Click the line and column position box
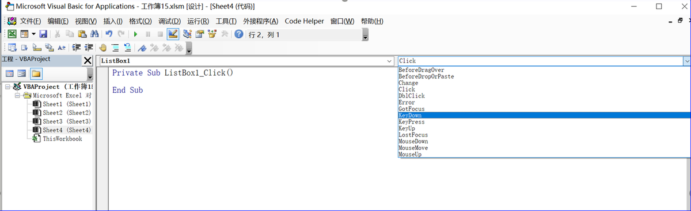Screen dimensions: 691x211 click(x=303, y=35)
